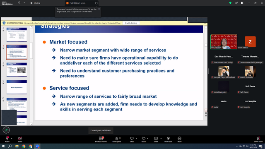Click the Protected View warning message link

point(72,23)
